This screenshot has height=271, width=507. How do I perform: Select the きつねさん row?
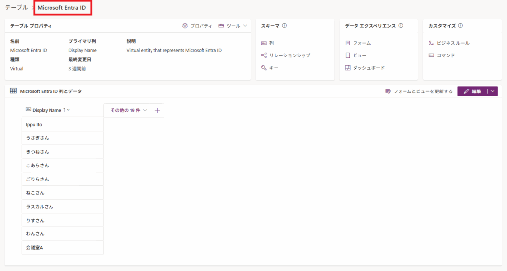point(63,152)
